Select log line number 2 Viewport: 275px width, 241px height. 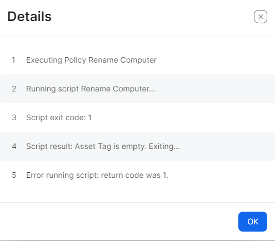(x=14, y=89)
